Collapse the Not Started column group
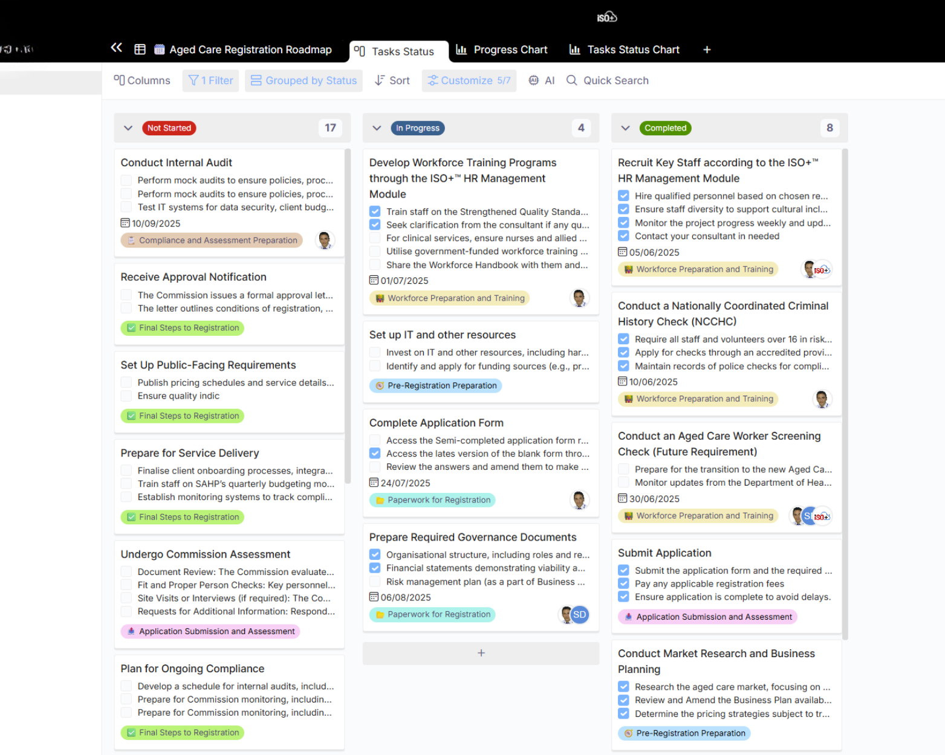 pyautogui.click(x=128, y=128)
